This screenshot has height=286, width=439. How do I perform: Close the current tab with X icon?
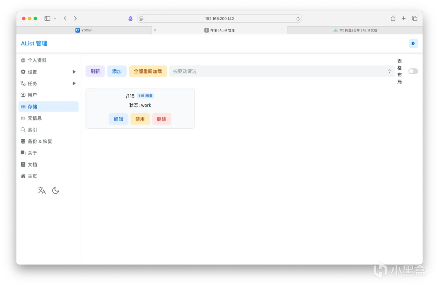(x=155, y=30)
